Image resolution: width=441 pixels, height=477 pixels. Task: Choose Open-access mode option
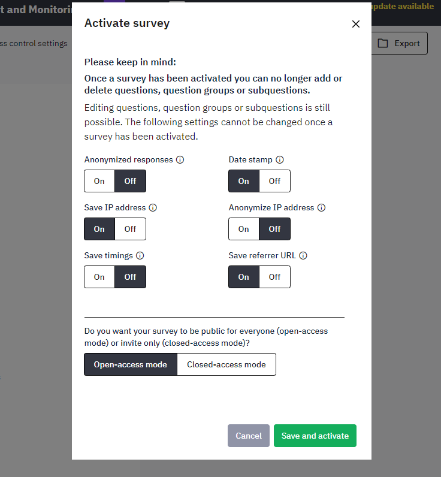(131, 364)
